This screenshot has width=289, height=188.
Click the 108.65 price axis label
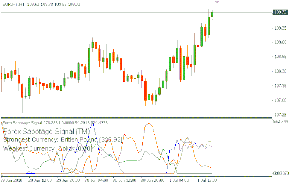click(x=281, y=57)
